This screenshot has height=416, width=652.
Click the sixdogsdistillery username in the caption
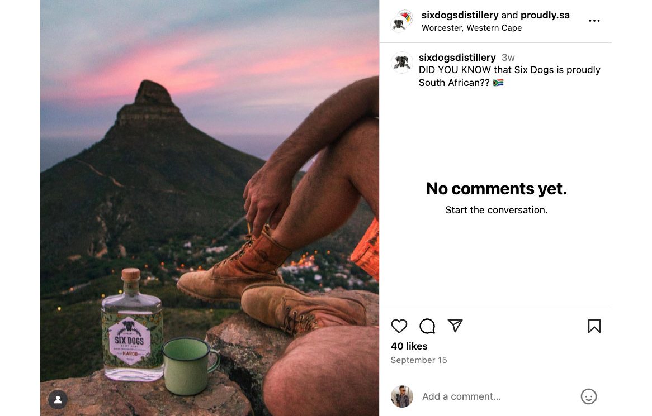[x=457, y=58]
